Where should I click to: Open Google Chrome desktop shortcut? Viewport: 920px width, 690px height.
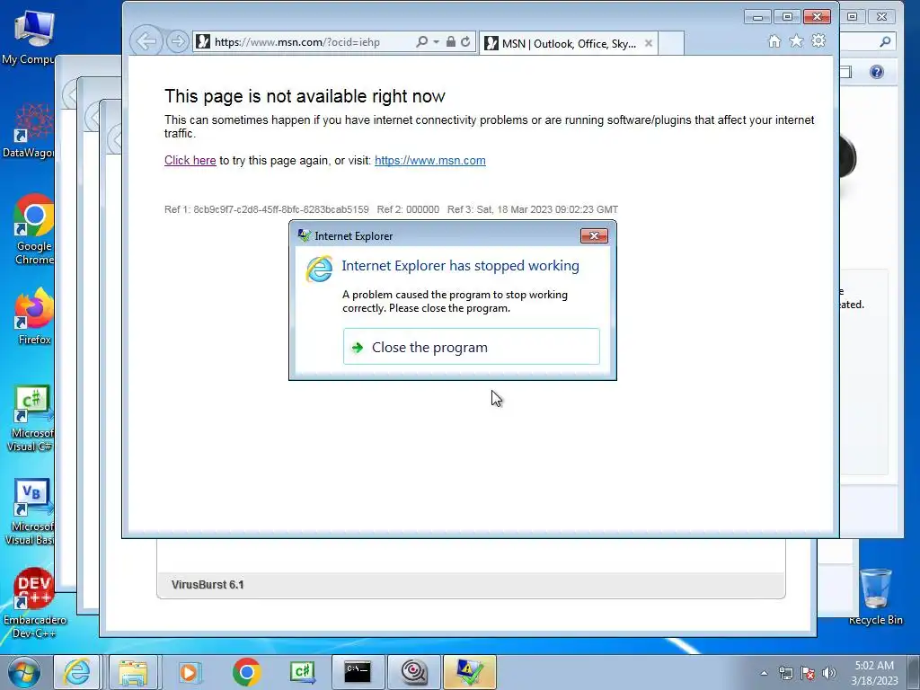pyautogui.click(x=32, y=230)
